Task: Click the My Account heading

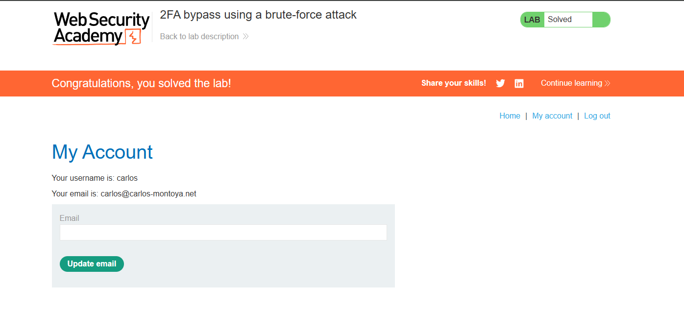Action: [102, 152]
